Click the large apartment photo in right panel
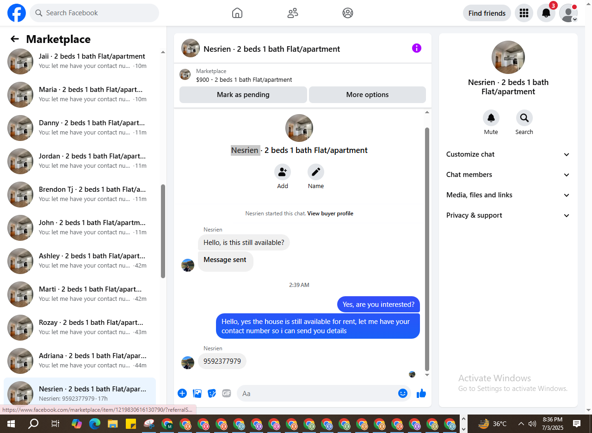592x433 pixels. (508, 57)
